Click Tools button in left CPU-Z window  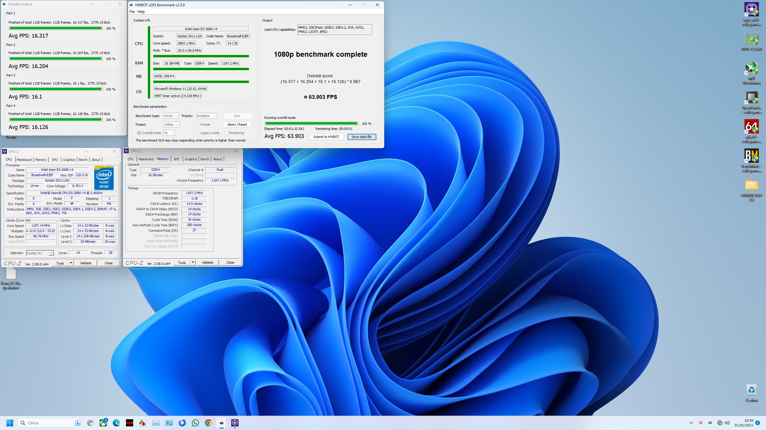click(60, 263)
